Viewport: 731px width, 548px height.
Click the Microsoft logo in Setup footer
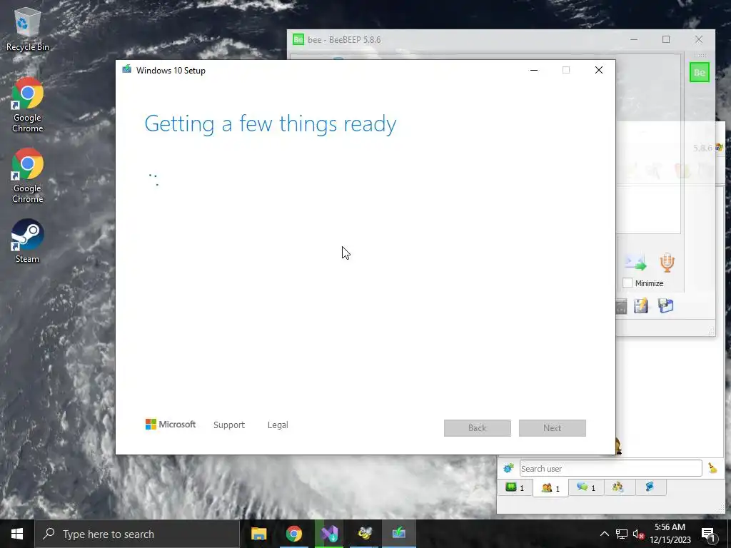coord(171,425)
